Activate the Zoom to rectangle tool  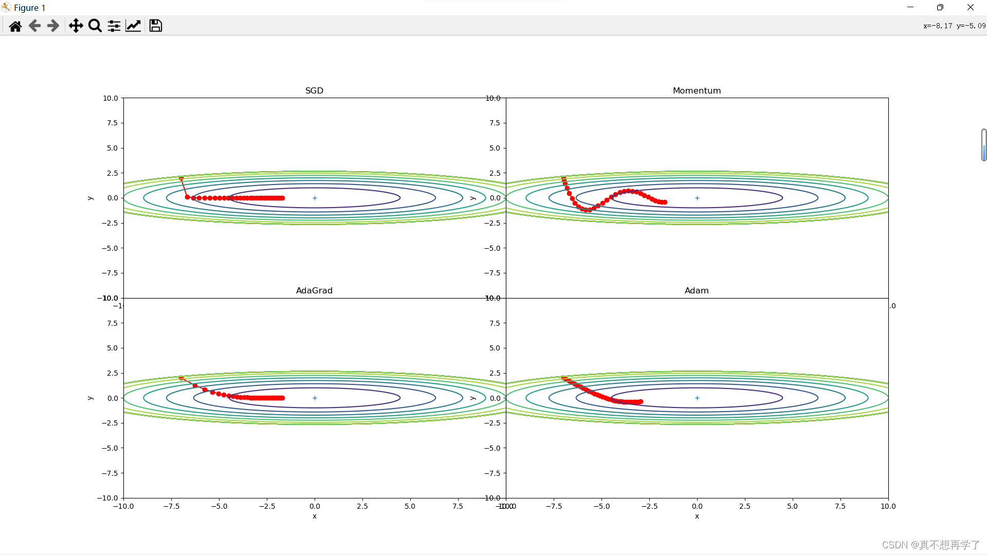[95, 26]
